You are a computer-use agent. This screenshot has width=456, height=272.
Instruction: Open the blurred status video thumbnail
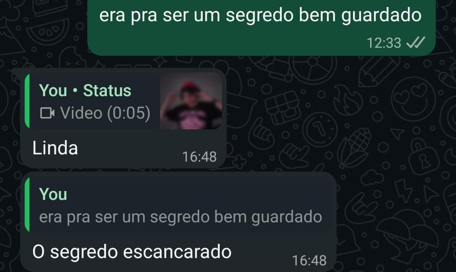point(191,101)
